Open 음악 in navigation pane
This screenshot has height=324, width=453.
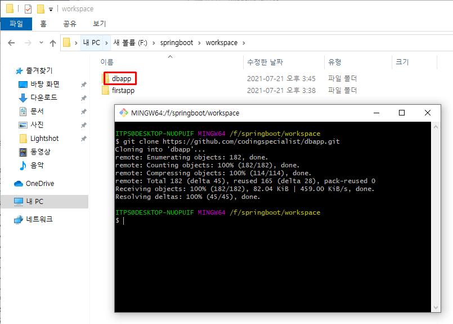[37, 165]
